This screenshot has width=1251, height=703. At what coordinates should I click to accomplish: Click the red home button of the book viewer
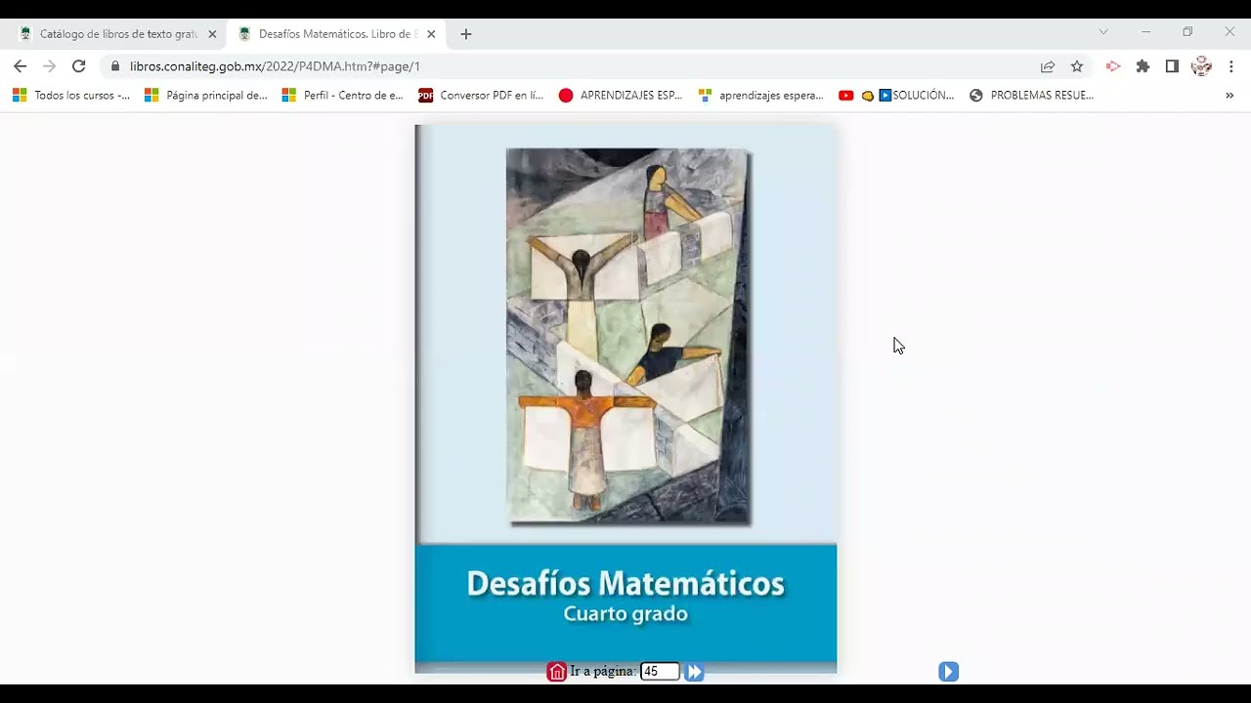click(x=556, y=672)
